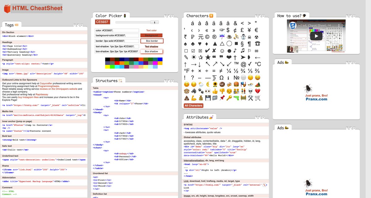Choose the monkey face emoji
This screenshot has width=371, height=198.
[186, 91]
